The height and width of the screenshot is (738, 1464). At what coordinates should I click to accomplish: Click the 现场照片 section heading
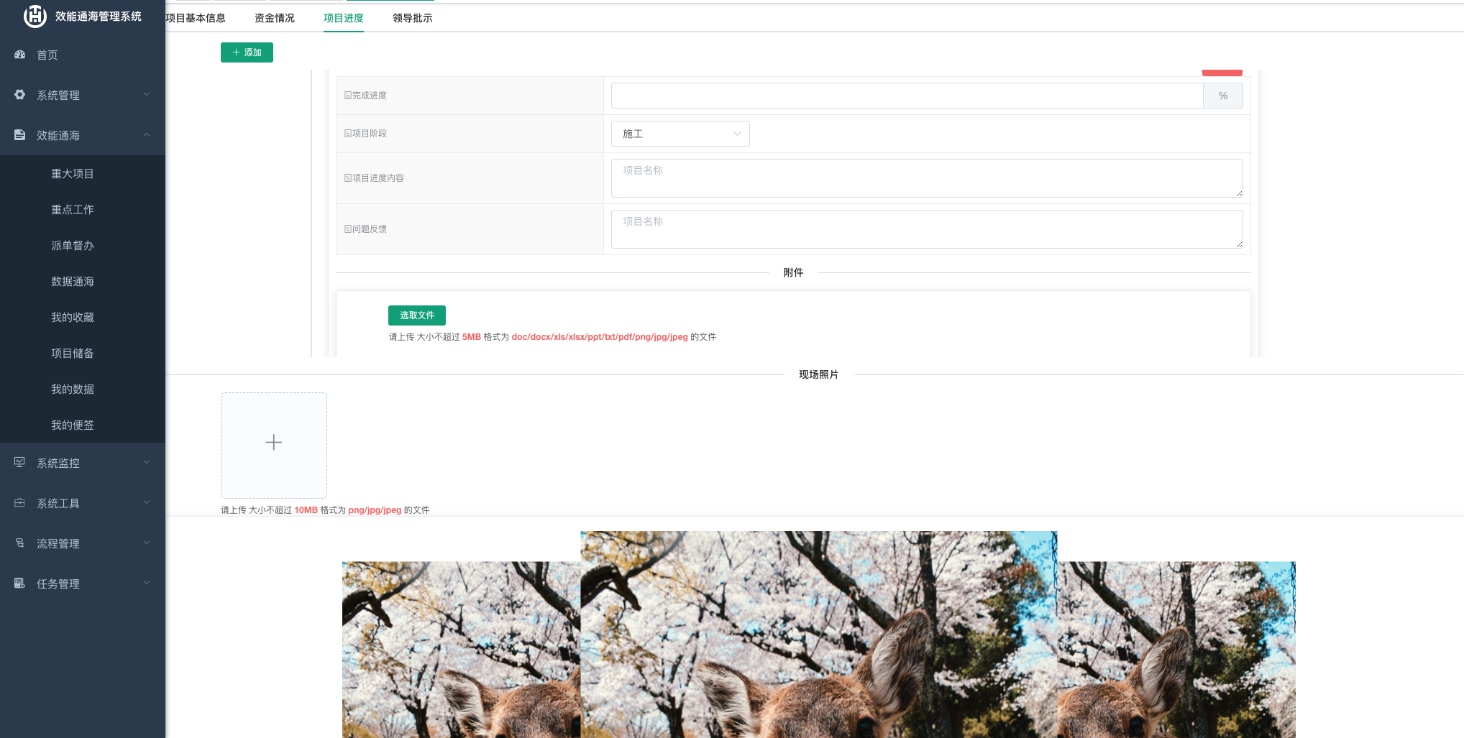818,374
